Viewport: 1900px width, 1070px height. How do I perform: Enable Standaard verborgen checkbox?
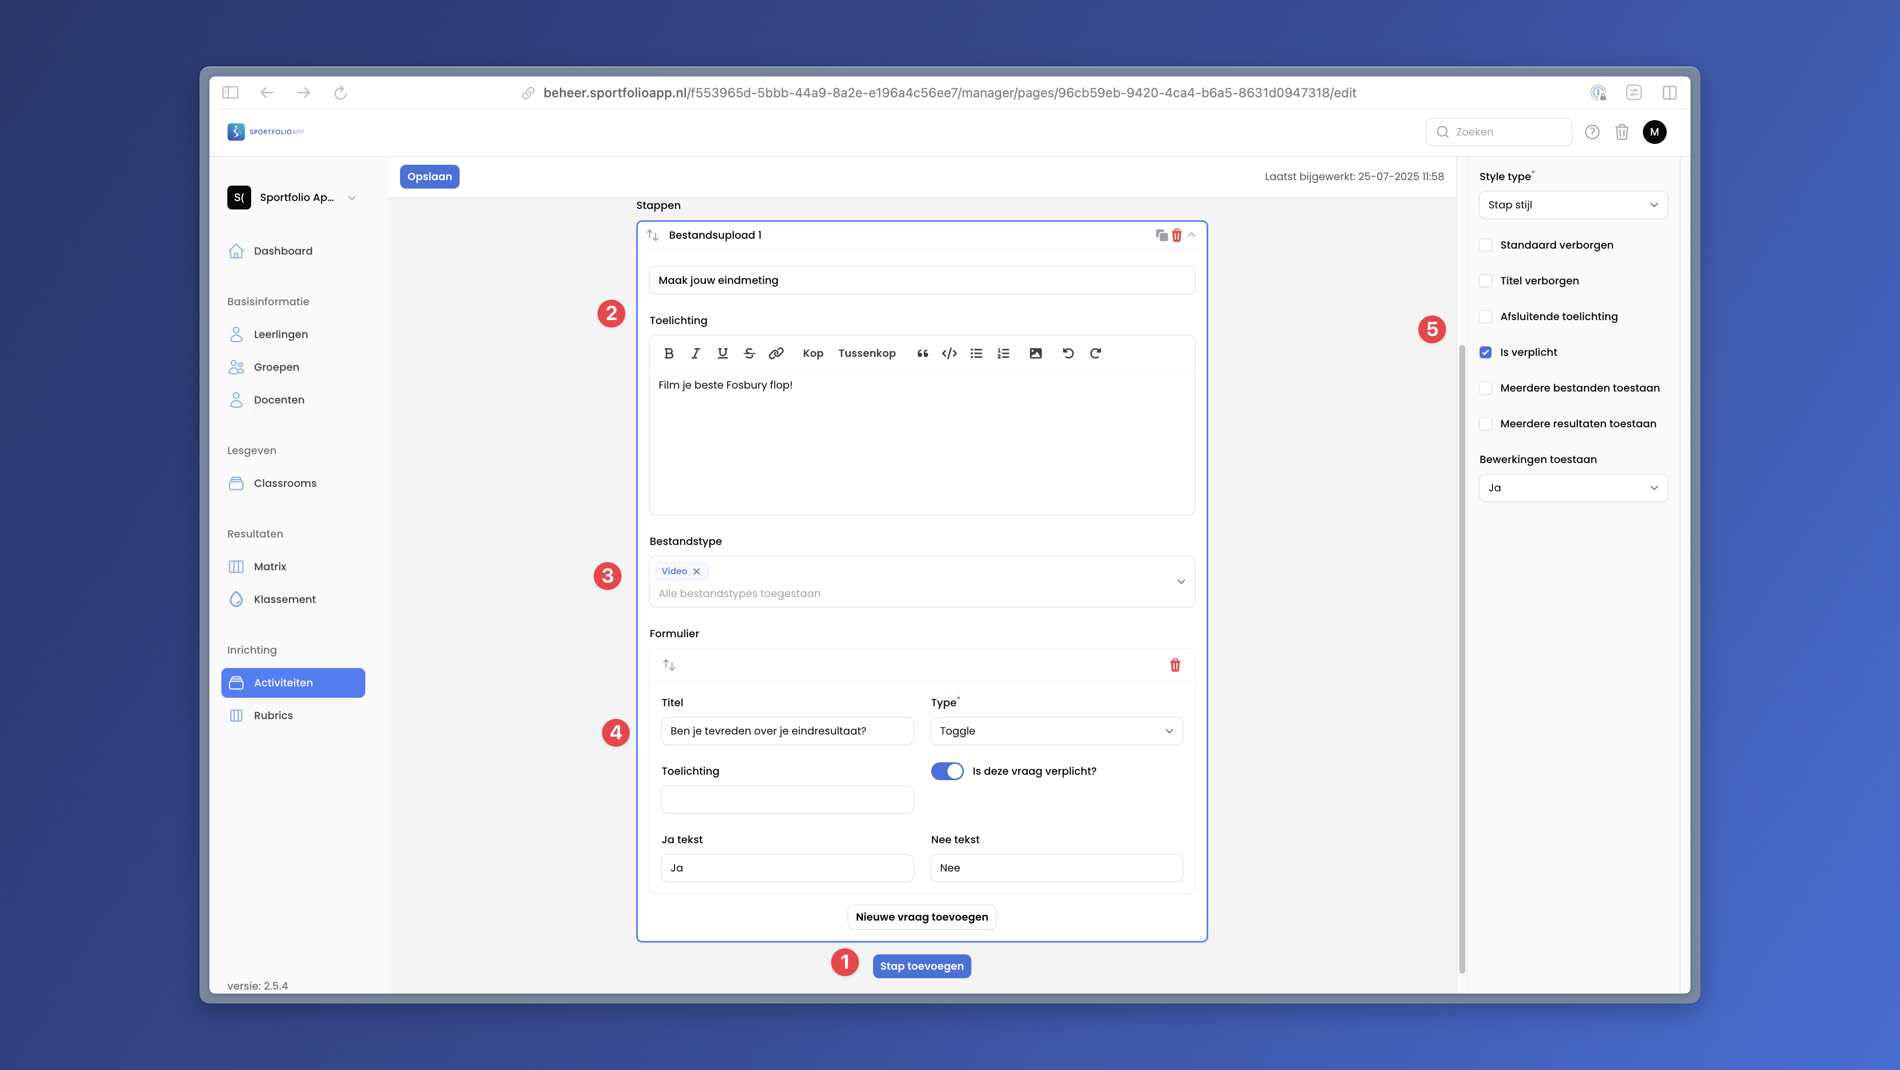click(x=1486, y=245)
